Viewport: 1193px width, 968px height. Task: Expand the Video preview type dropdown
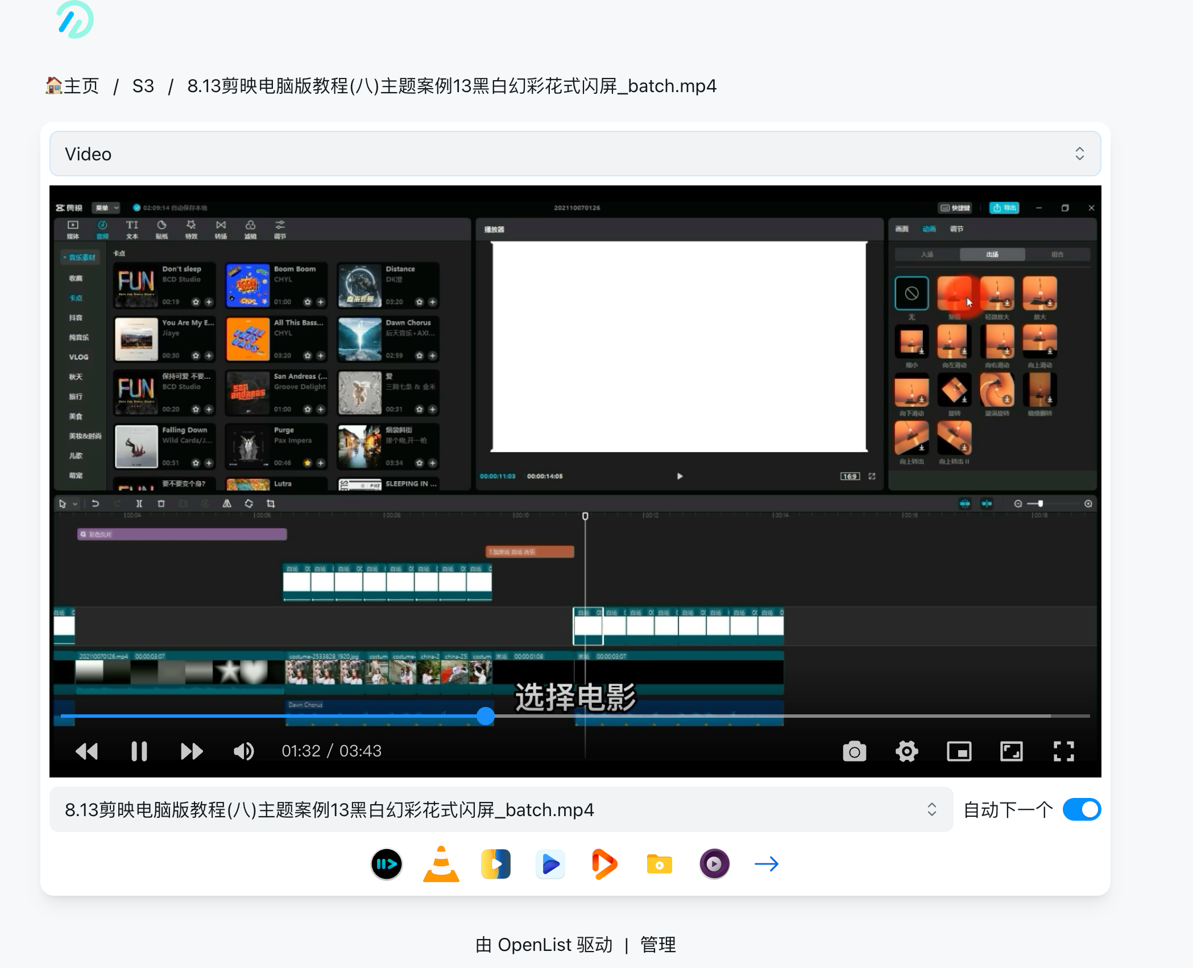pos(575,154)
